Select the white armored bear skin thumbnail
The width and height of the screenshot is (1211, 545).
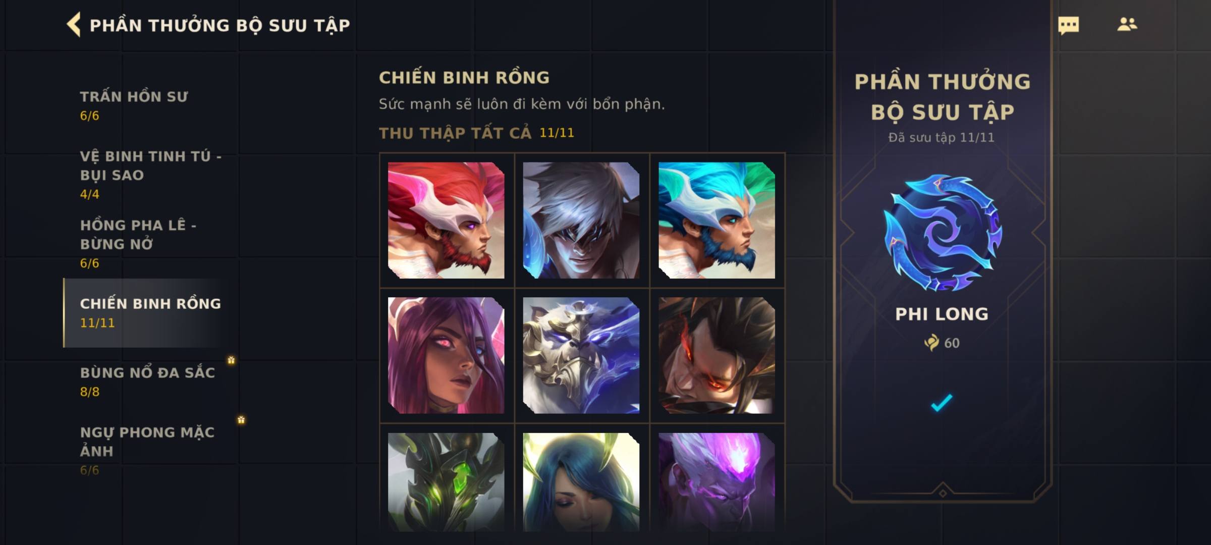(581, 355)
